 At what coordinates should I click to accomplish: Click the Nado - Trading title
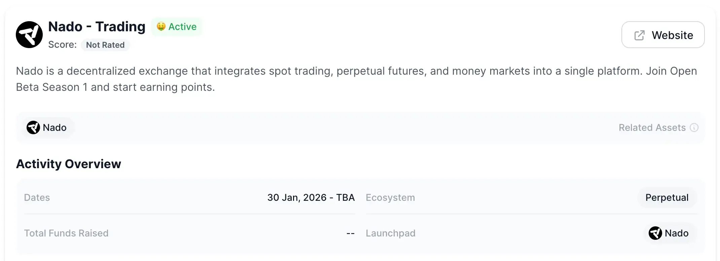[97, 27]
